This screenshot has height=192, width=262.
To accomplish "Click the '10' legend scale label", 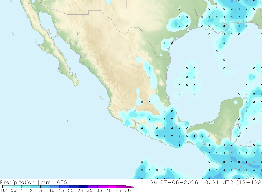I will (x=52, y=190).
